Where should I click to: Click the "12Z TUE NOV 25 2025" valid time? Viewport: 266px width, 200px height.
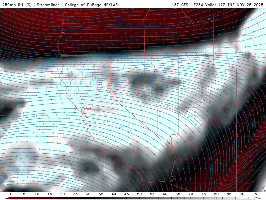click(x=241, y=5)
